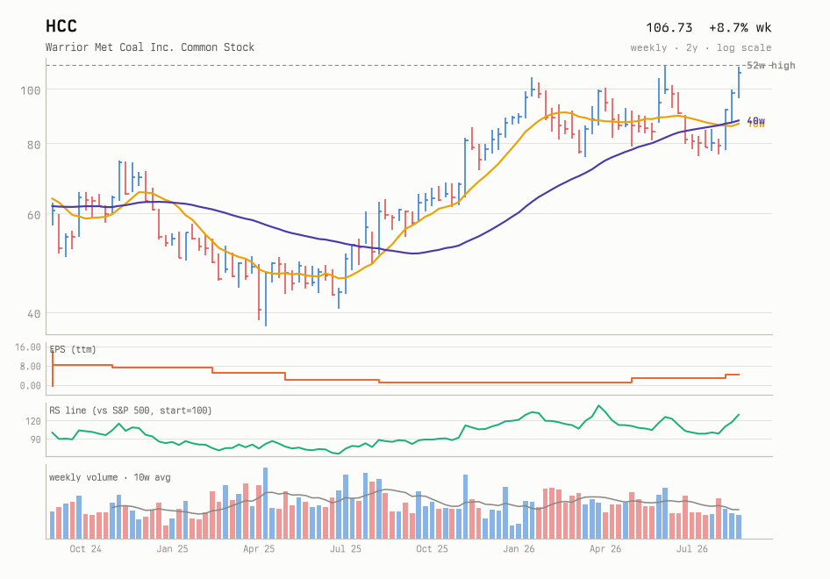The width and height of the screenshot is (830, 579).
Task: Click the Jan 25 date axis label
Action: tap(172, 549)
